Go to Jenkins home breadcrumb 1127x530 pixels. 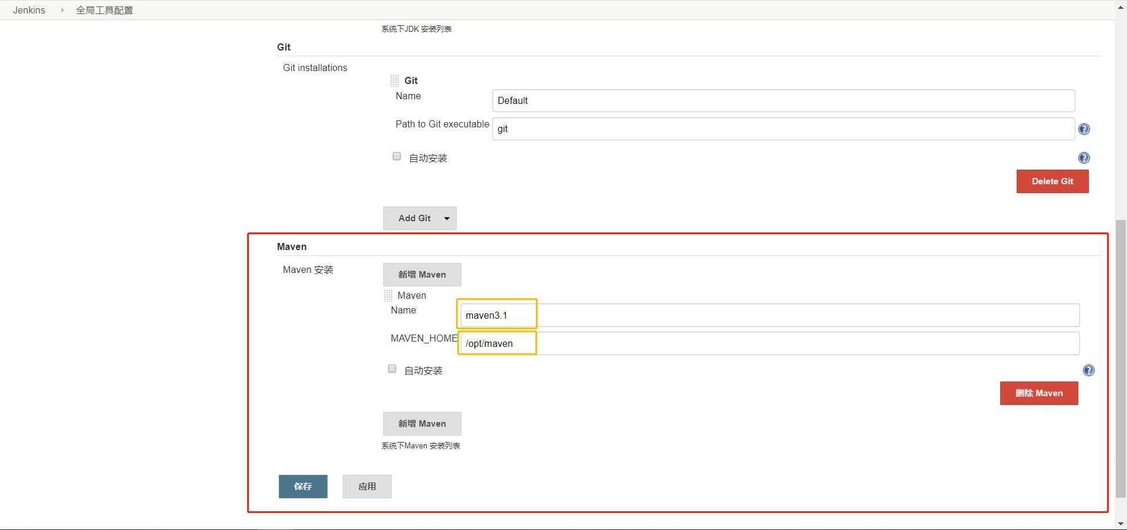tap(29, 10)
